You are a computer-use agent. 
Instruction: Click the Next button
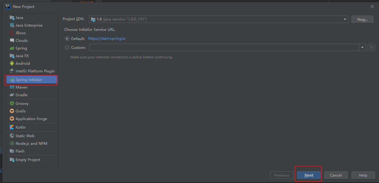[x=309, y=175]
